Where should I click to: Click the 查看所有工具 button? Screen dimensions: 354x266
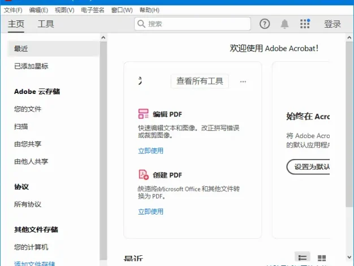coord(200,81)
